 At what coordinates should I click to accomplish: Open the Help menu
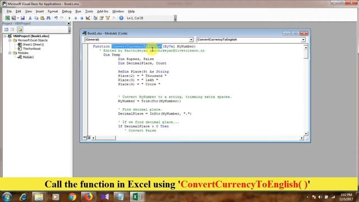tap(131, 11)
